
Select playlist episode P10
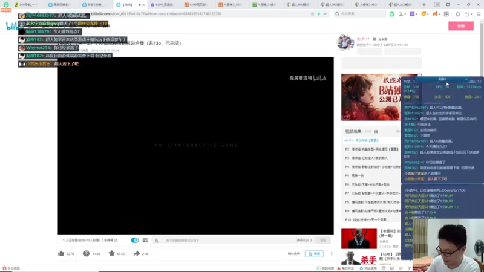372,220
